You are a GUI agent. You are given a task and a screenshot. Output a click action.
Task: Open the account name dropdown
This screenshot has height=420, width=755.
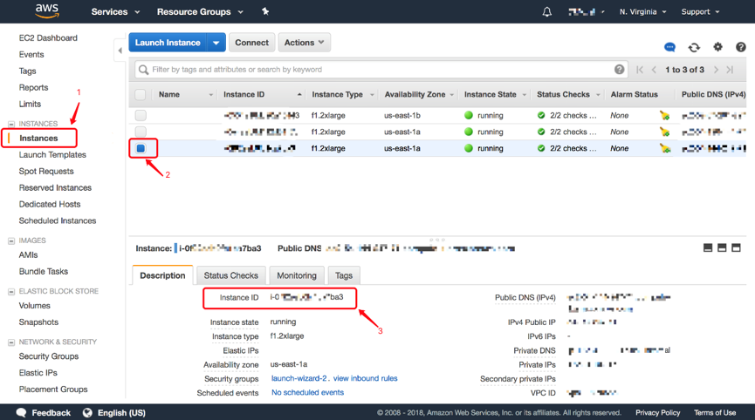click(586, 11)
